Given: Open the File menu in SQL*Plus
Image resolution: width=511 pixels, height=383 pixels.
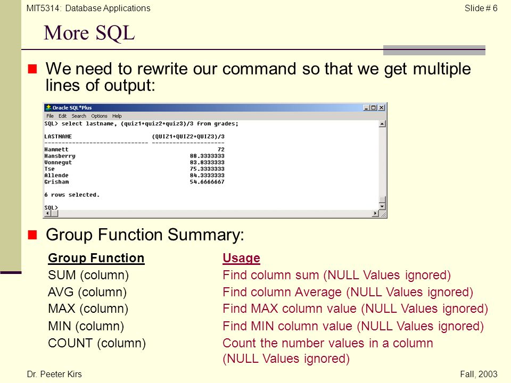Looking at the screenshot, I should 50,116.
